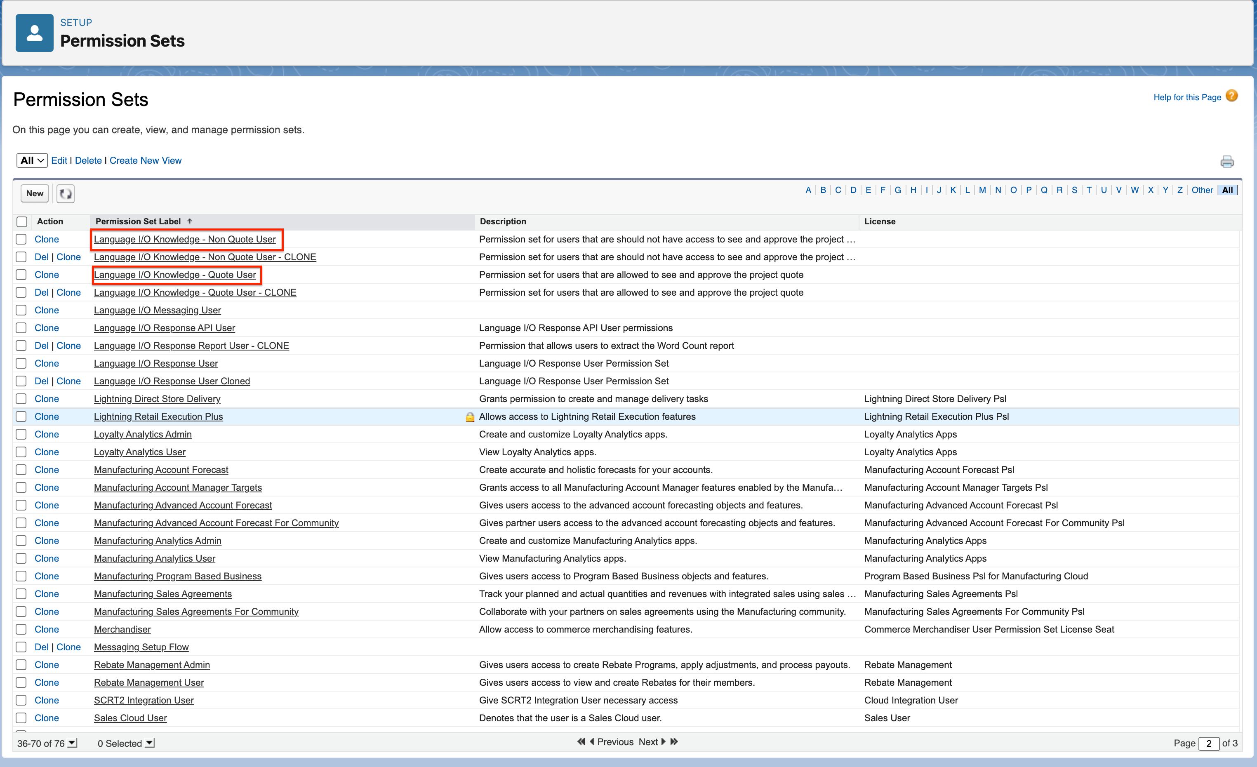Open the 0 Selected dropdown

click(x=149, y=743)
